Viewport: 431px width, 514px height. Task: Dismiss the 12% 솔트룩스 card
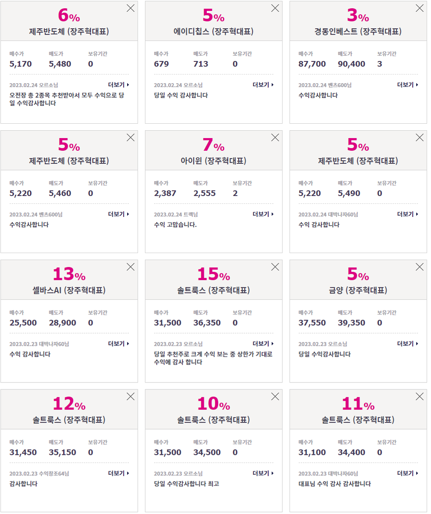[131, 397]
